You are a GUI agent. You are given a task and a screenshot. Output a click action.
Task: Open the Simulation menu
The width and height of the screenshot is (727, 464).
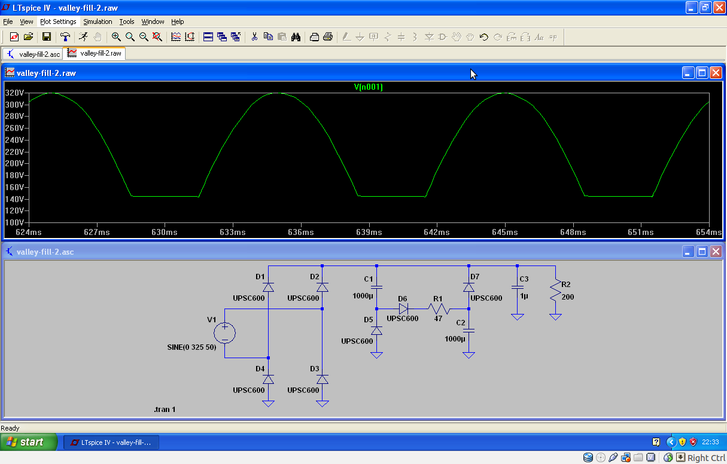(98, 22)
